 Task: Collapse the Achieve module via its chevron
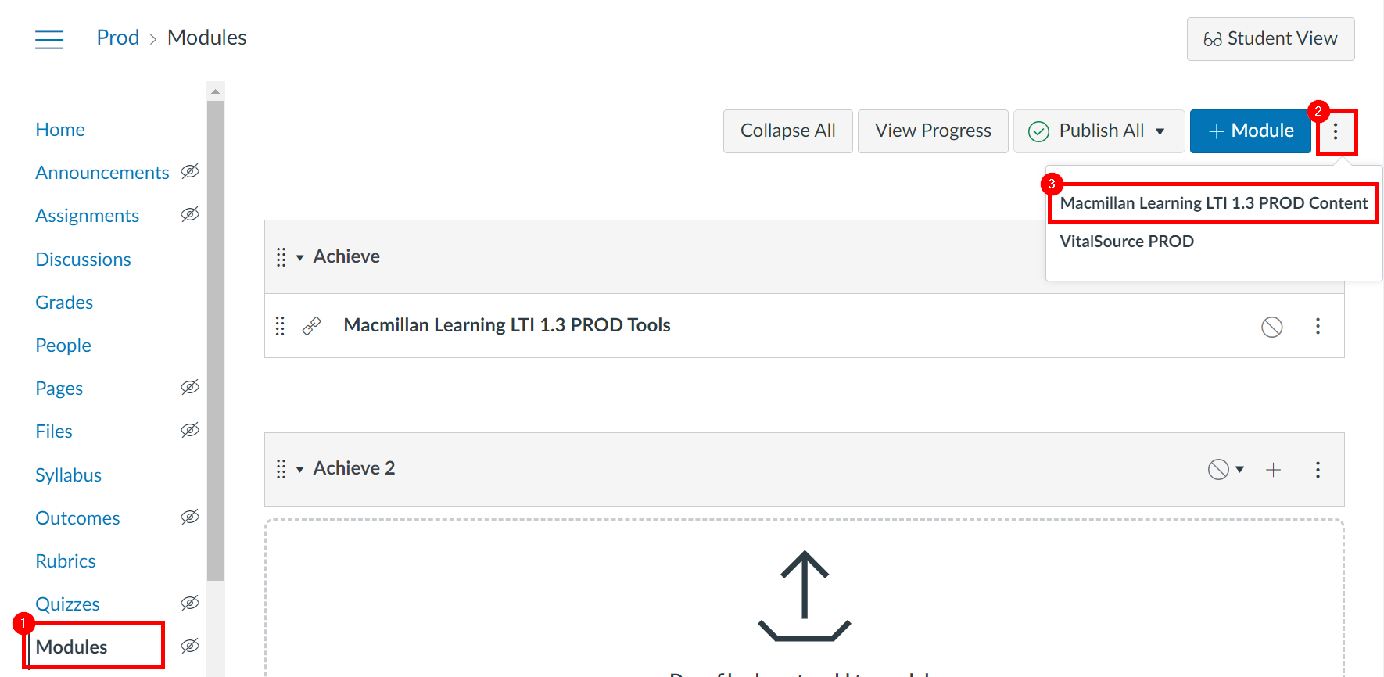pos(299,256)
